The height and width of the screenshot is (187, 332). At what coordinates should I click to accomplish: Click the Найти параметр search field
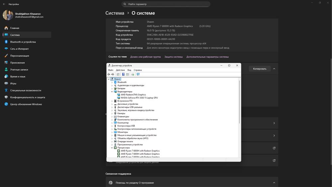point(166,4)
